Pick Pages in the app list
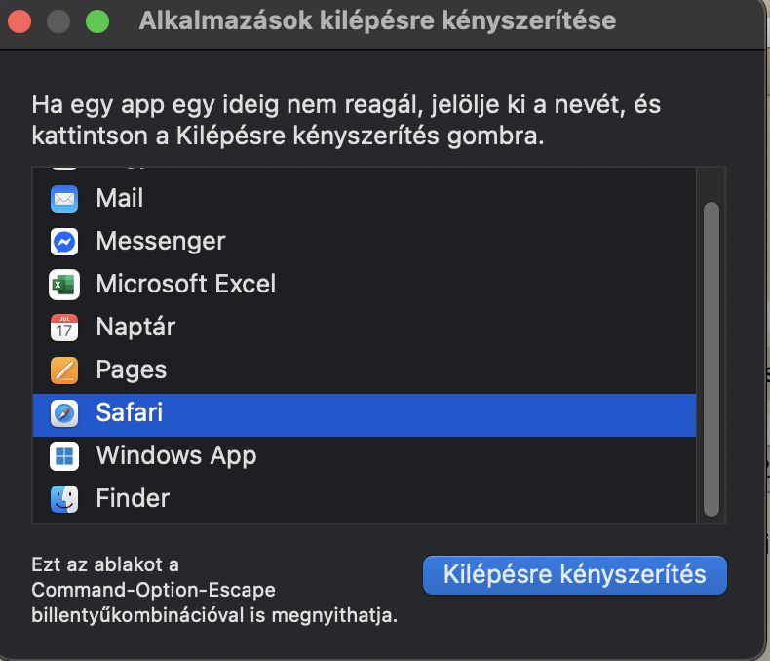 [365, 369]
